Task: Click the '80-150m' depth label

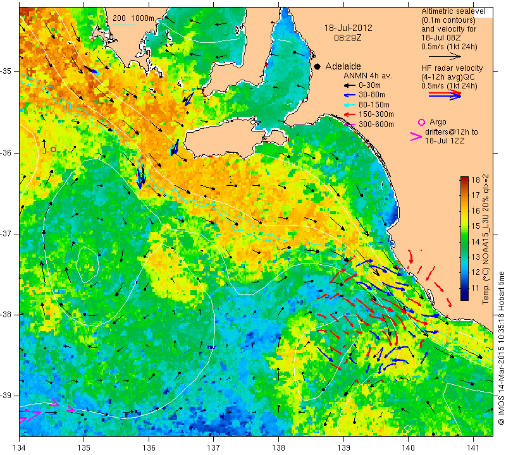Action: (x=374, y=105)
